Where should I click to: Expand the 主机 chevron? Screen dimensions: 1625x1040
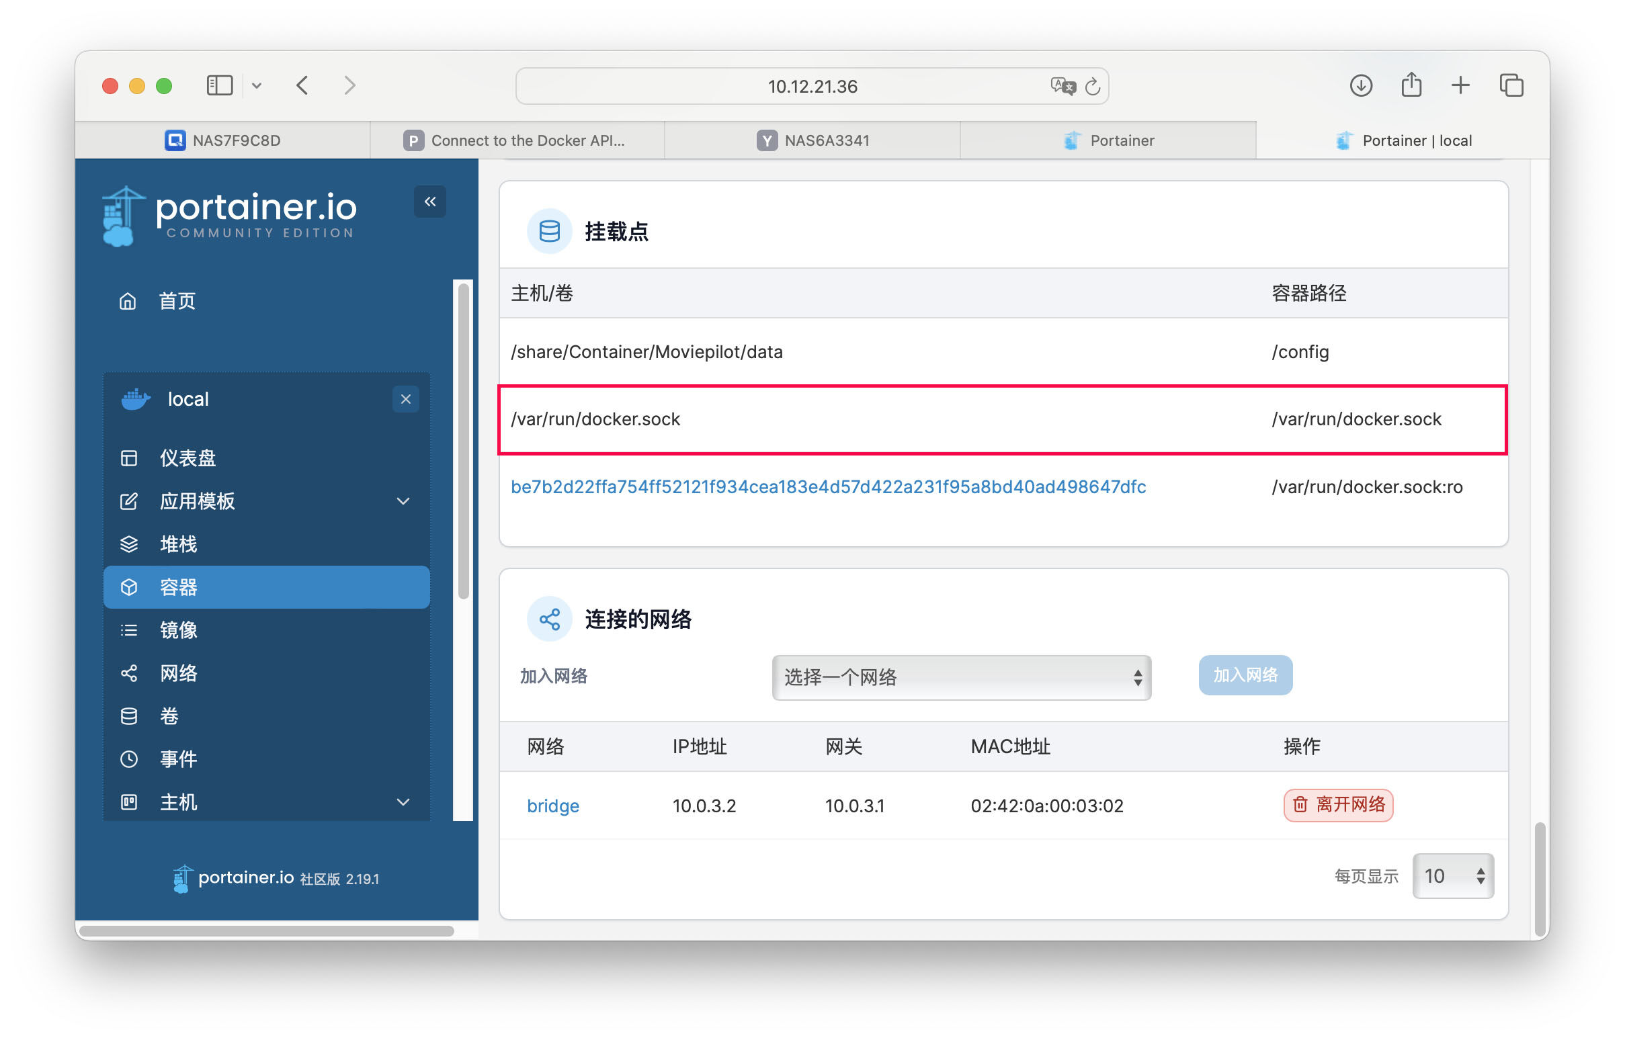(x=403, y=802)
